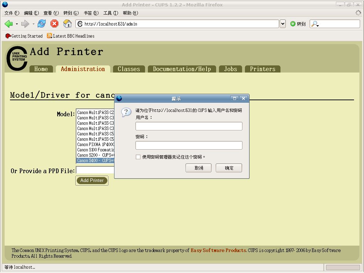Stop loading with the red X icon
364x273 pixels.
[54, 24]
